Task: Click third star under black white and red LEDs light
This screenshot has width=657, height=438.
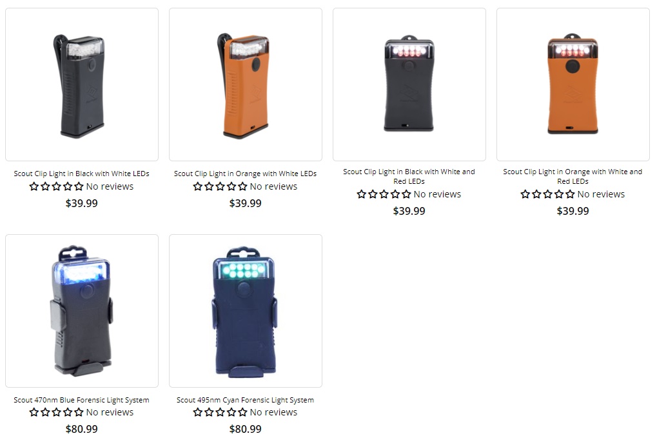Action: (x=384, y=194)
